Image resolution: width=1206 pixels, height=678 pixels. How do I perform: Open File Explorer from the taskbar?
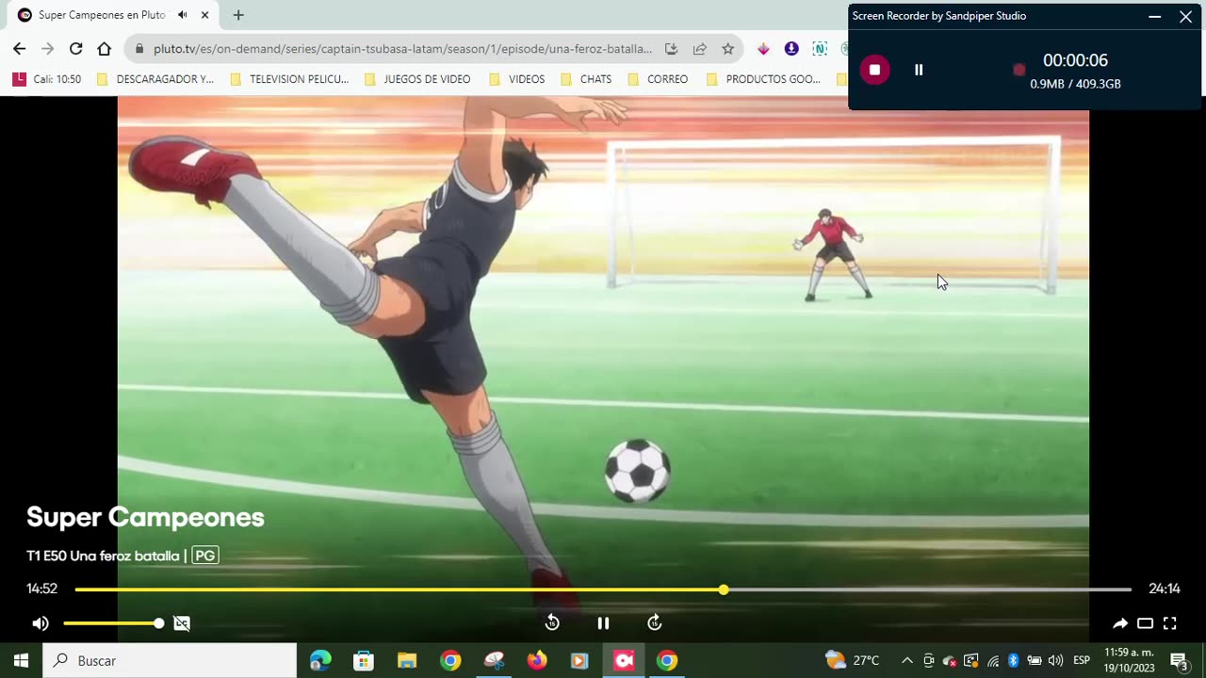407,660
